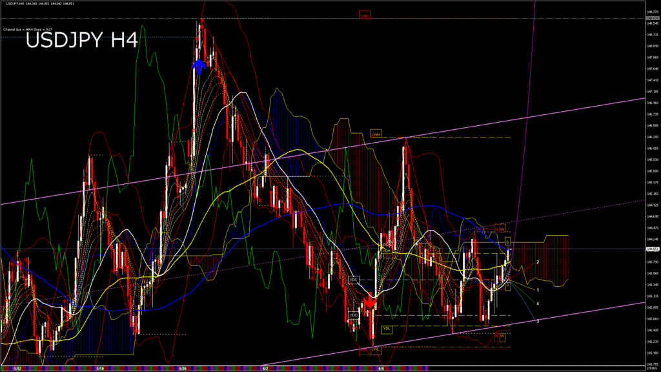Select the LWL label box at bottom
The height and width of the screenshot is (372, 661).
tap(375, 349)
